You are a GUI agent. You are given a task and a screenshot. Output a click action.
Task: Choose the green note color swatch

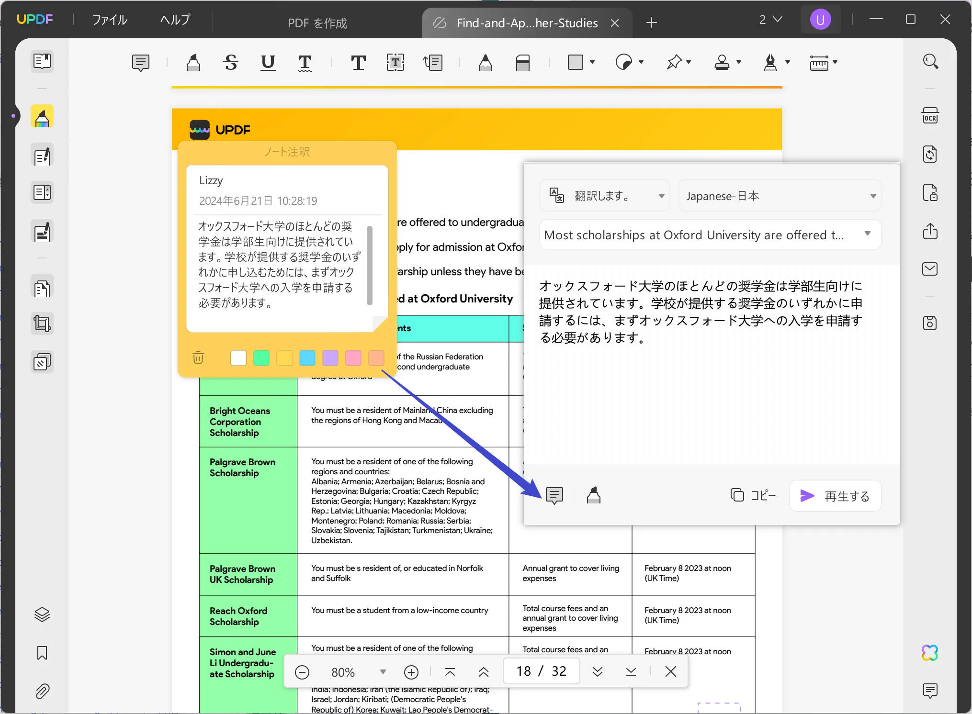[261, 357]
